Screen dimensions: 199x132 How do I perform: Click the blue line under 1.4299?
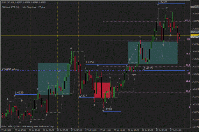[172, 4]
